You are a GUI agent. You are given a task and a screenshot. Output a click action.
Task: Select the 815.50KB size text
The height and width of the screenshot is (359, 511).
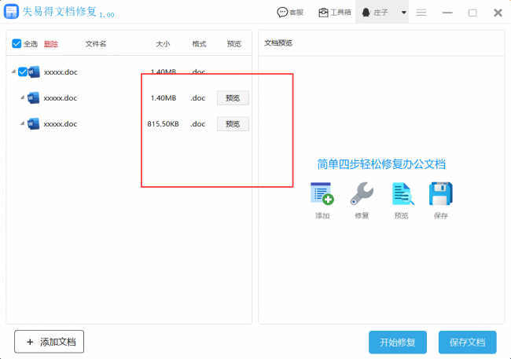tap(163, 124)
